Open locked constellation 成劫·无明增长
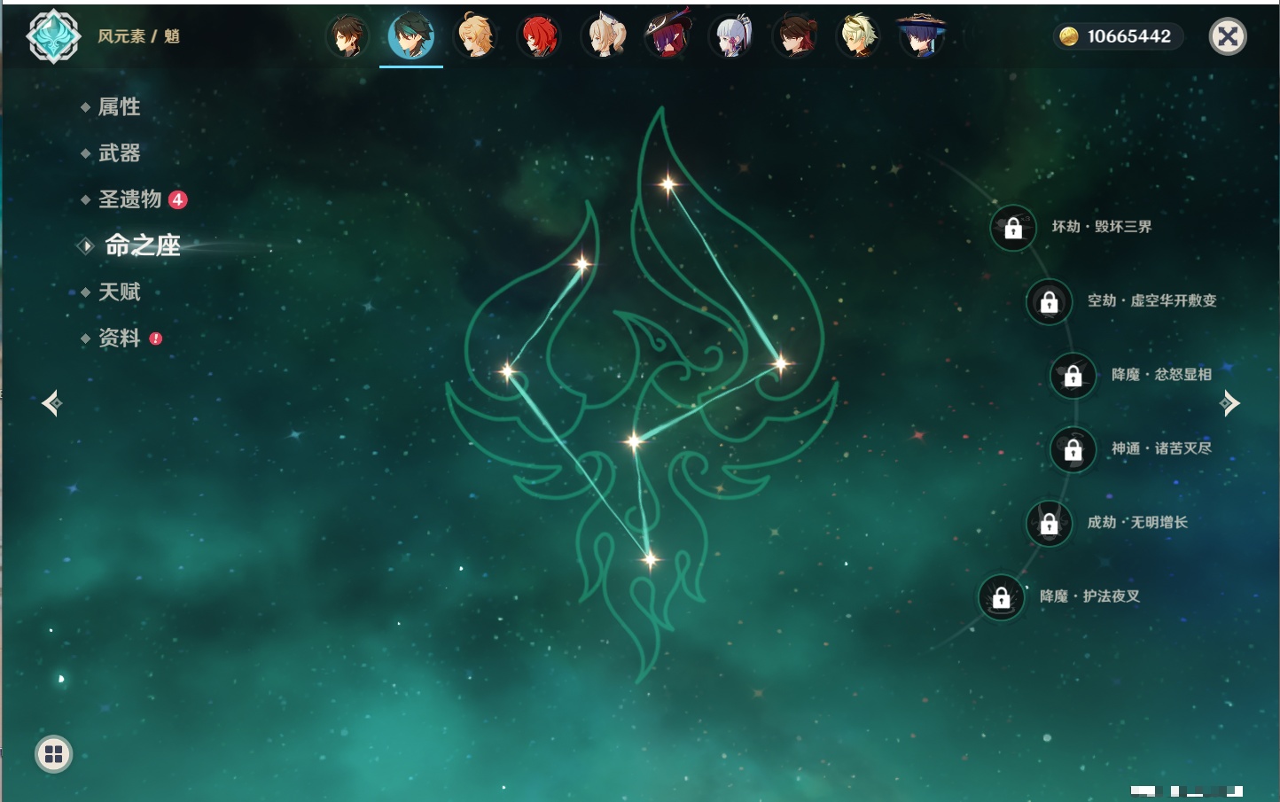The height and width of the screenshot is (802, 1280). pos(1049,523)
